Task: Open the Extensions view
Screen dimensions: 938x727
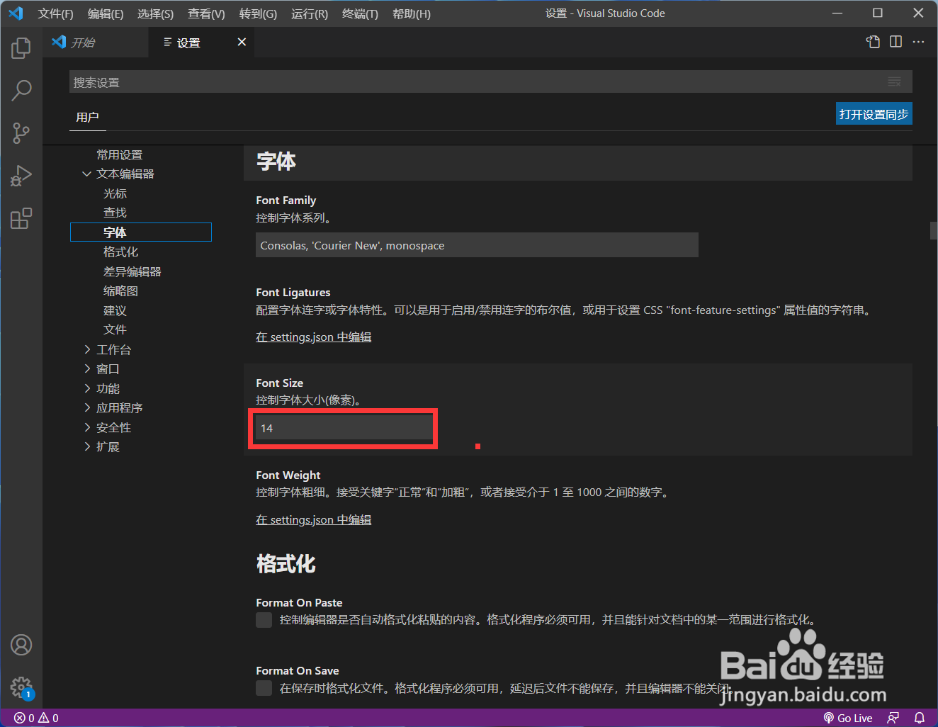Action: pyautogui.click(x=21, y=218)
